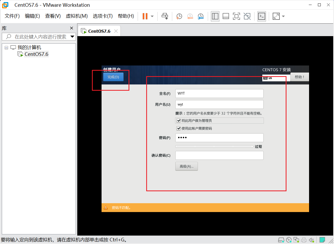Click the 过短 password strength label
This screenshot has height=244, width=334.
[x=258, y=147]
